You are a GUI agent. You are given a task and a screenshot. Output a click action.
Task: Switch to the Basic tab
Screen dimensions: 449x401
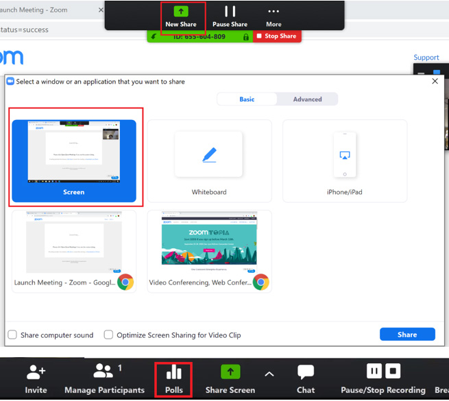click(x=247, y=99)
